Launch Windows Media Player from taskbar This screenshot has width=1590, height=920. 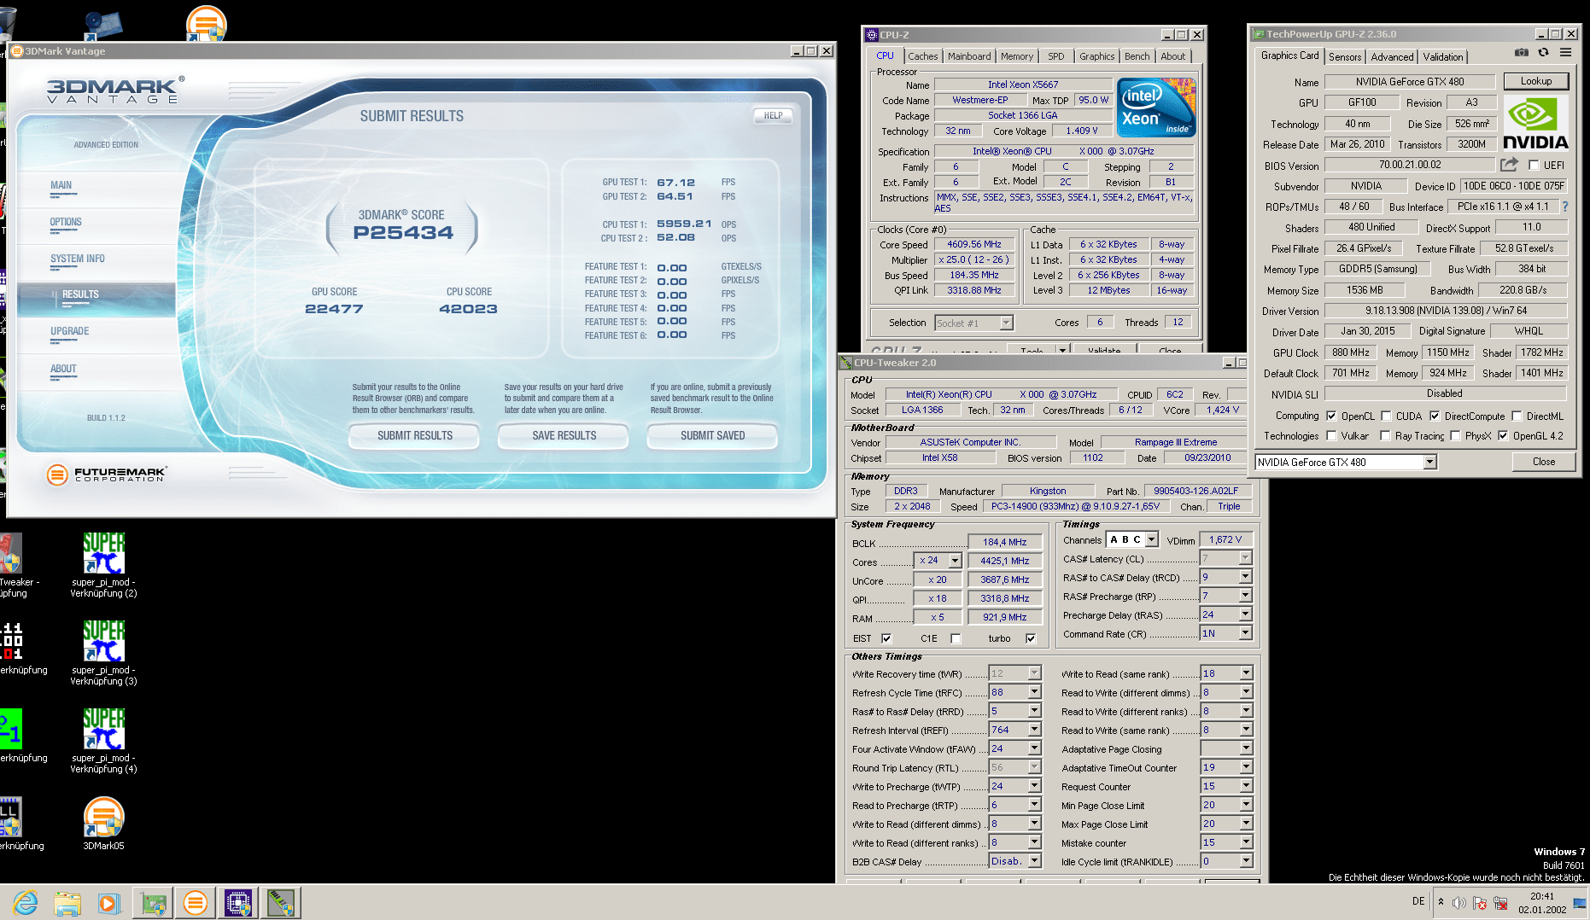[x=108, y=902]
